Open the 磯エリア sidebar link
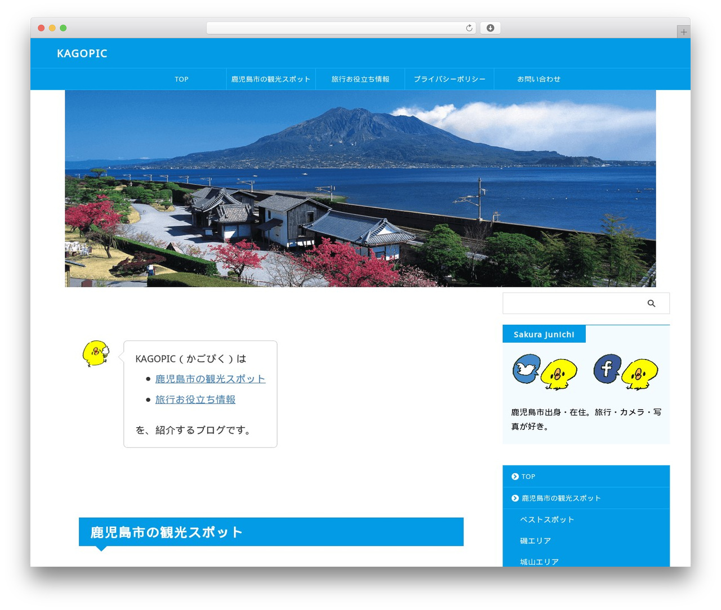 [536, 541]
